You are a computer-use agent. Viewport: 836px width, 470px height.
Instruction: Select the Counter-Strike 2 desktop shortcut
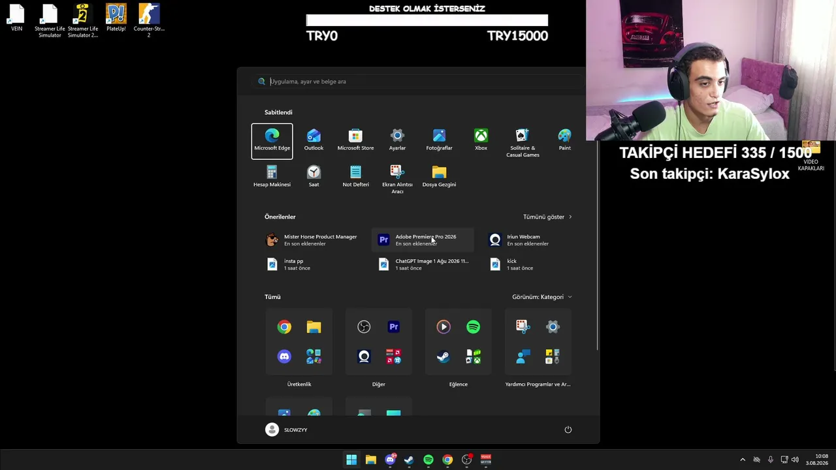[x=149, y=21]
